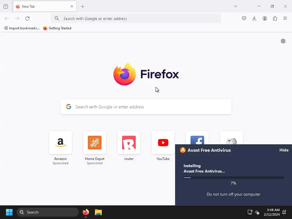Focus the address bar search field
The width and height of the screenshot is (292, 219).
tap(136, 19)
